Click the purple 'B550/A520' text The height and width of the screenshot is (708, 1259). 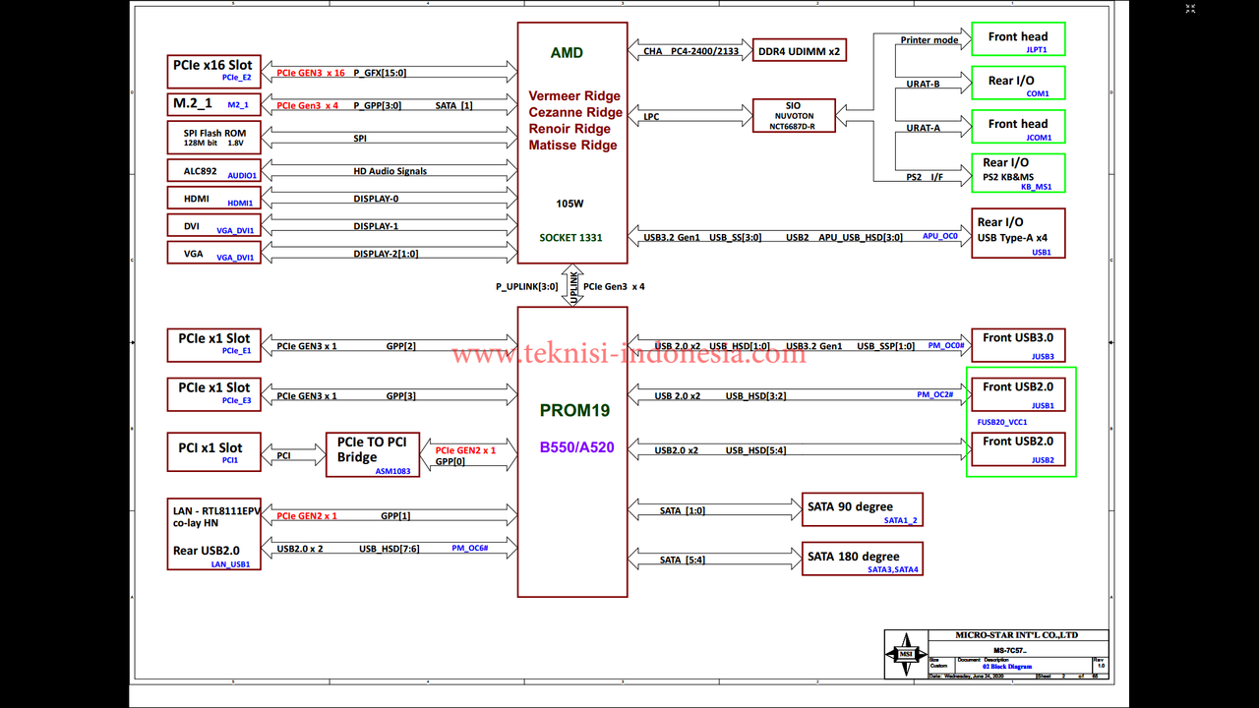[x=576, y=447]
